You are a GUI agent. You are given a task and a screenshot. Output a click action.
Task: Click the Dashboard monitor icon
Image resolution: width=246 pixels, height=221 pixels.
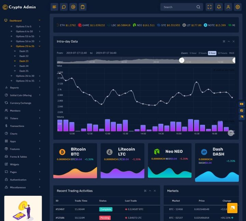(6, 20)
